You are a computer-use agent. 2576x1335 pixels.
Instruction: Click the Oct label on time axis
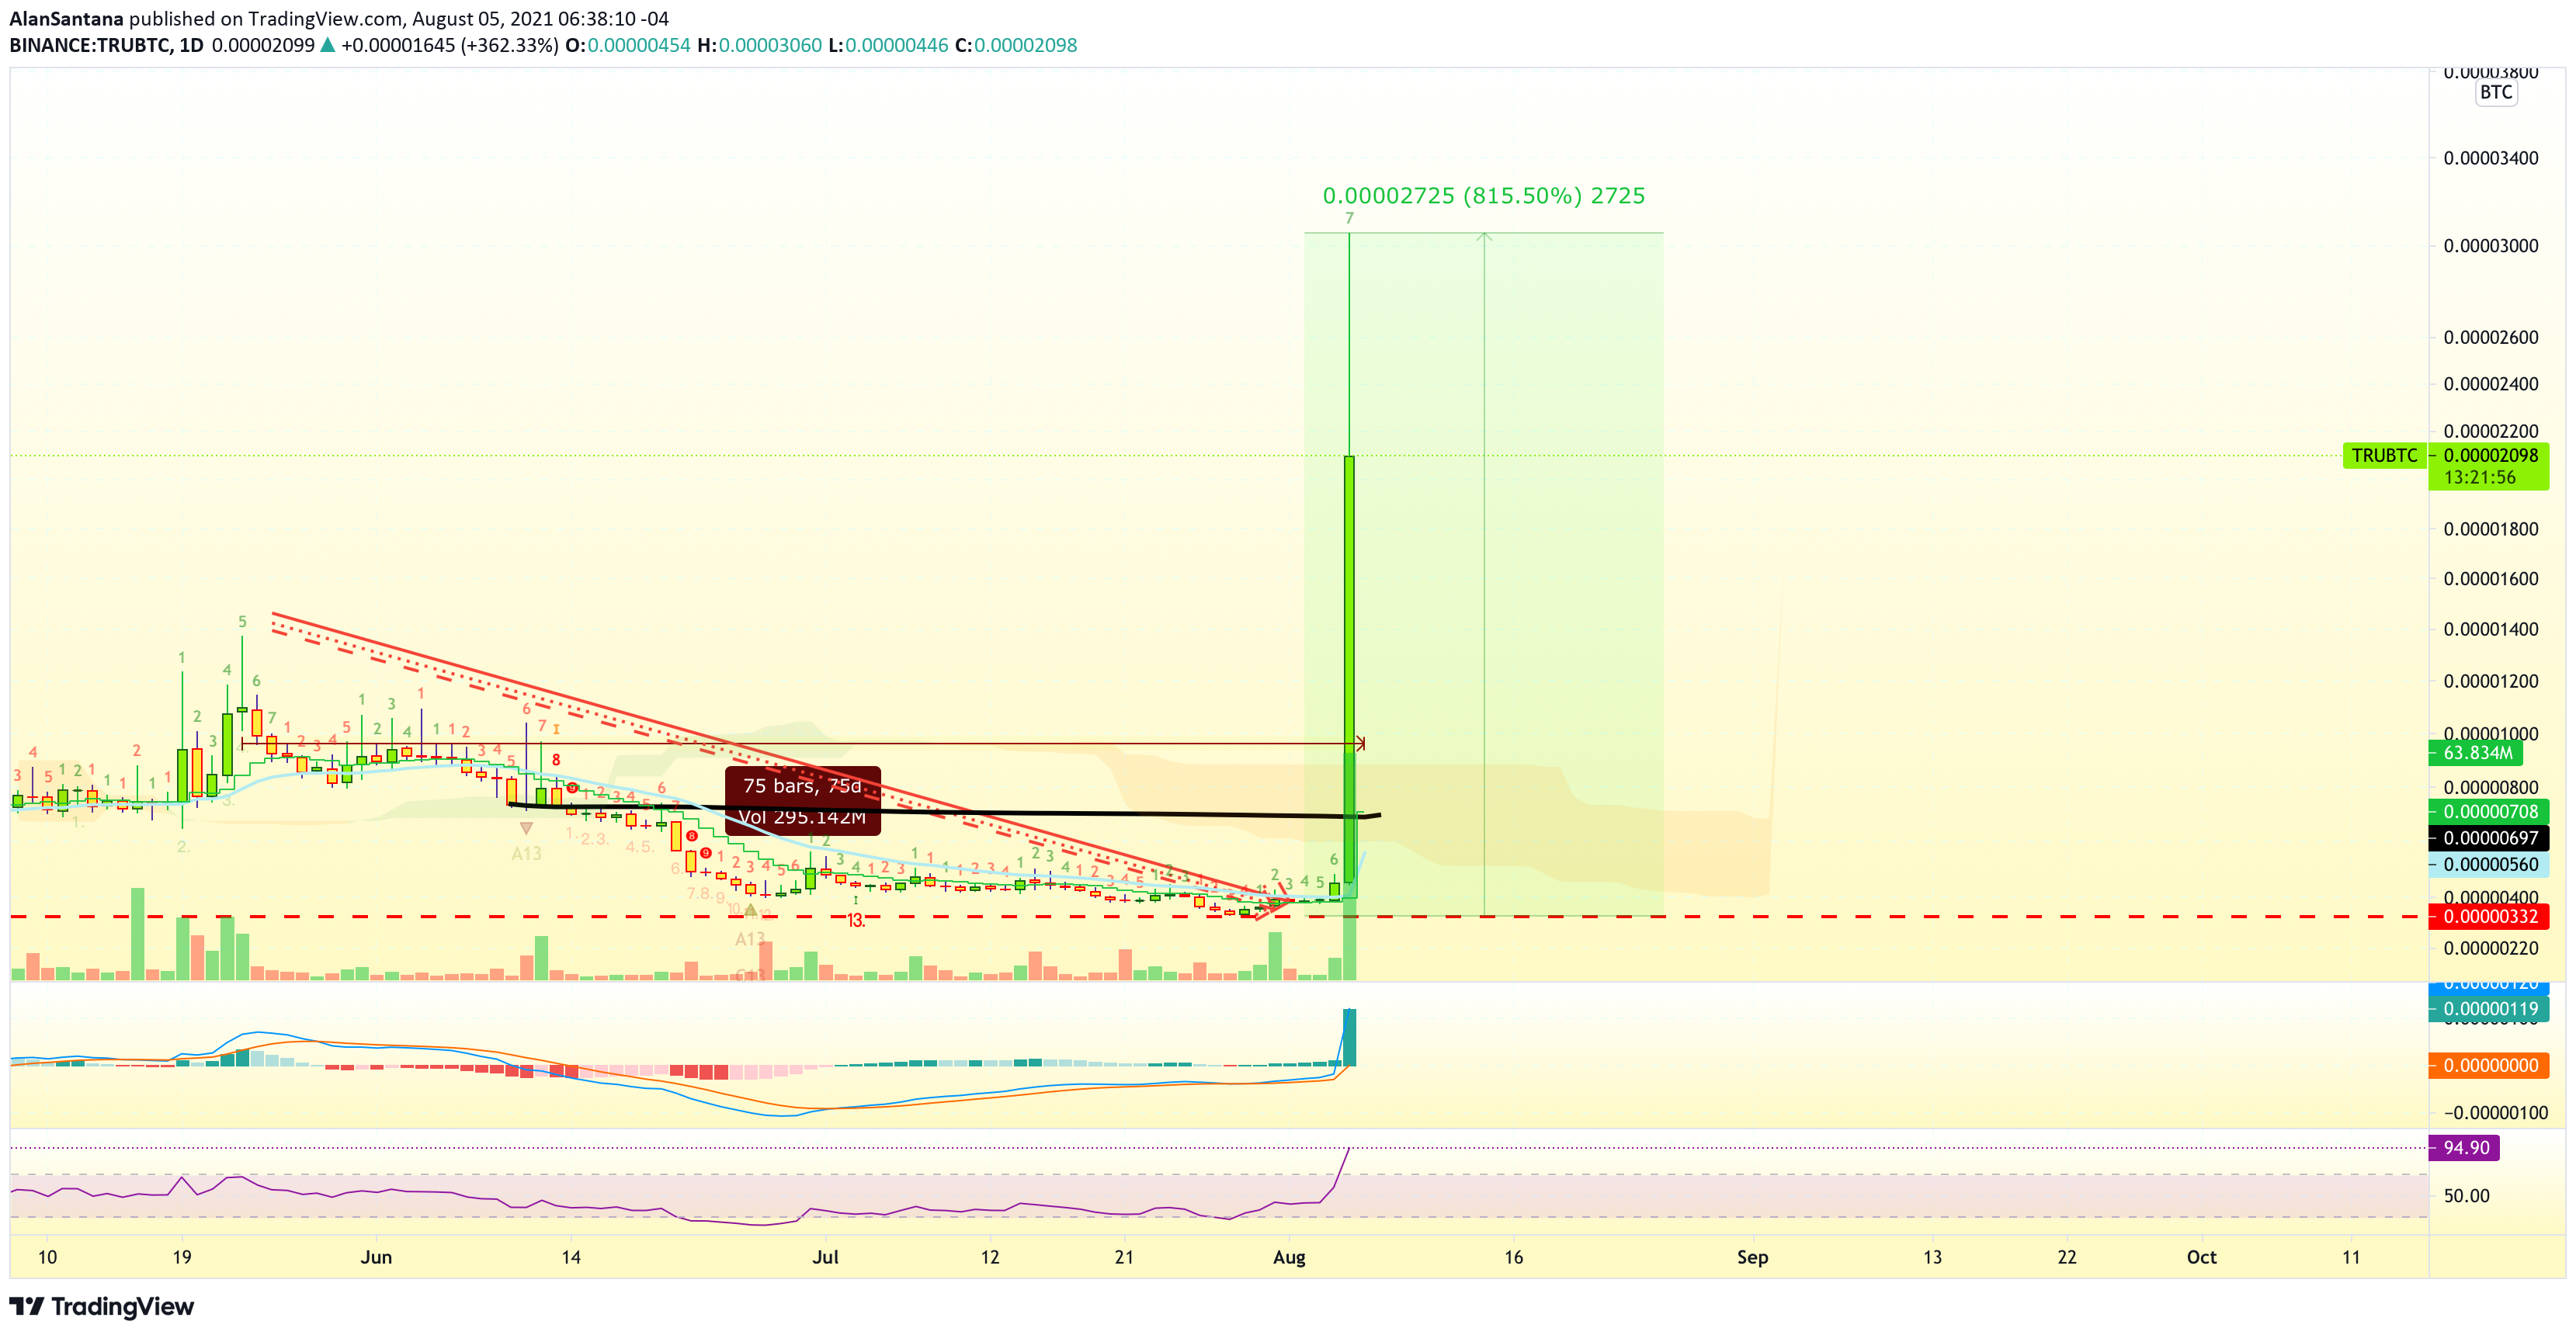tap(2201, 1258)
